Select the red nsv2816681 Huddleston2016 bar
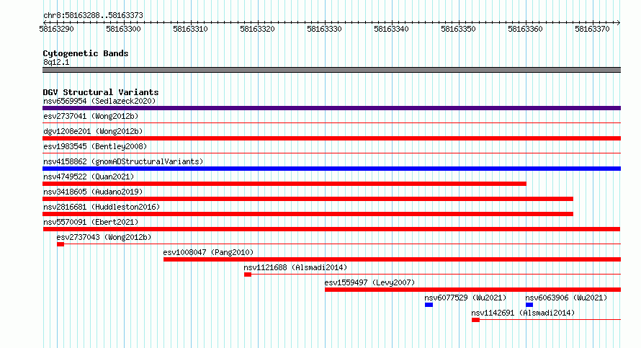This screenshot has width=641, height=348. [x=308, y=214]
